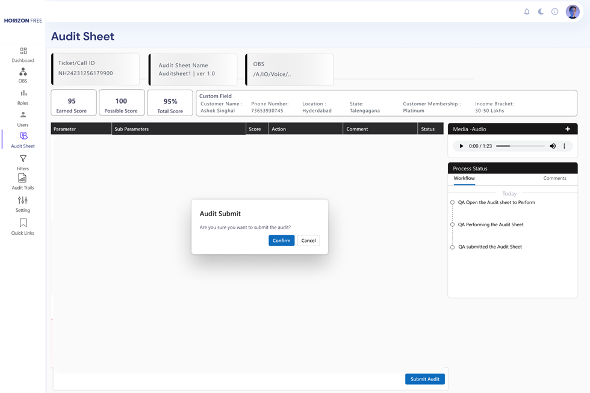Switch to the Comments tab
This screenshot has width=590, height=393.
click(x=554, y=178)
